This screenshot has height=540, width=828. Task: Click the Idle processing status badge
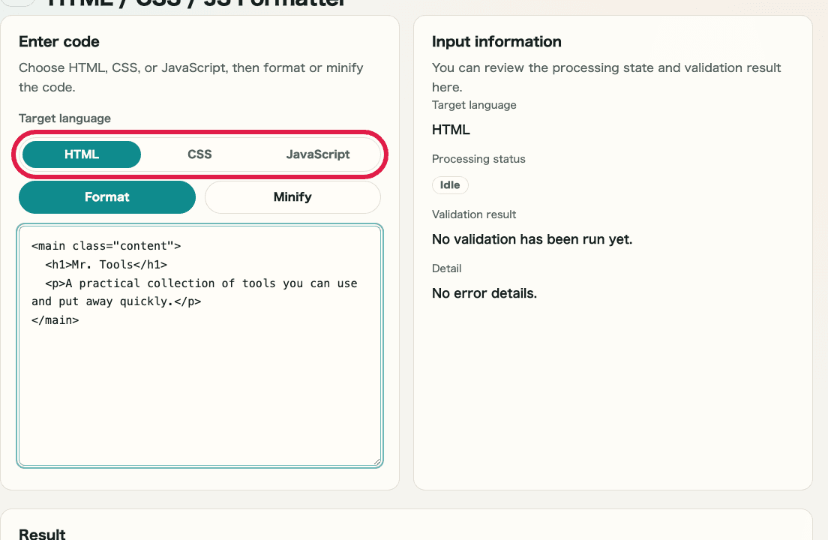tap(449, 184)
